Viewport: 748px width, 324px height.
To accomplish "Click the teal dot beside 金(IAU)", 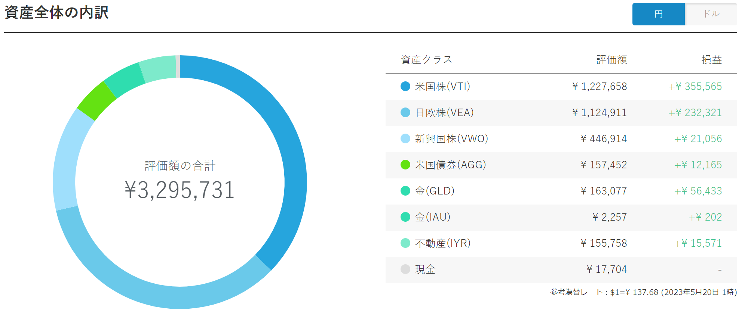I will 405,217.
